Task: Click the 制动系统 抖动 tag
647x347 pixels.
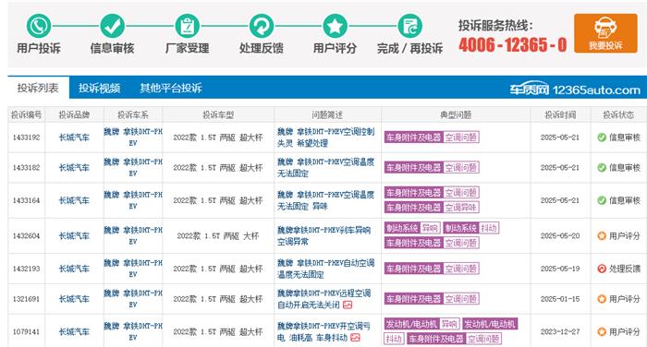Action: click(x=471, y=228)
